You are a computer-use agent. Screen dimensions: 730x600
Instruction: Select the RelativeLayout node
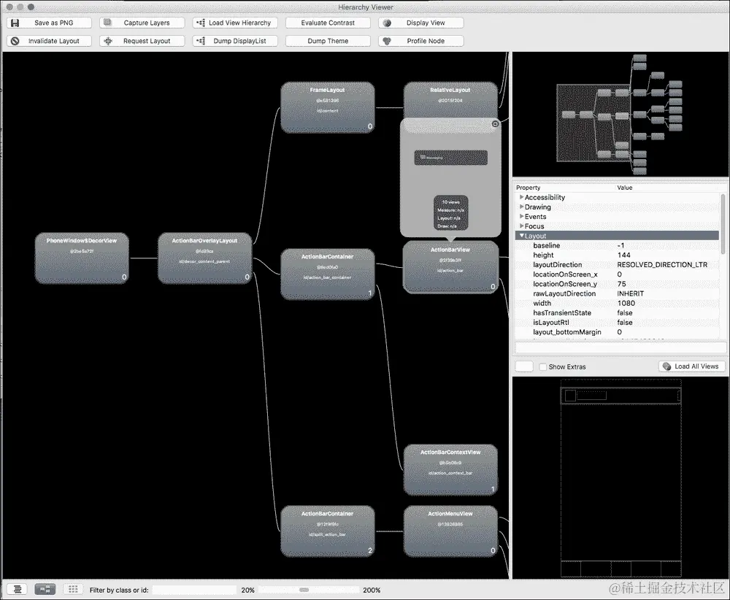tap(450, 101)
